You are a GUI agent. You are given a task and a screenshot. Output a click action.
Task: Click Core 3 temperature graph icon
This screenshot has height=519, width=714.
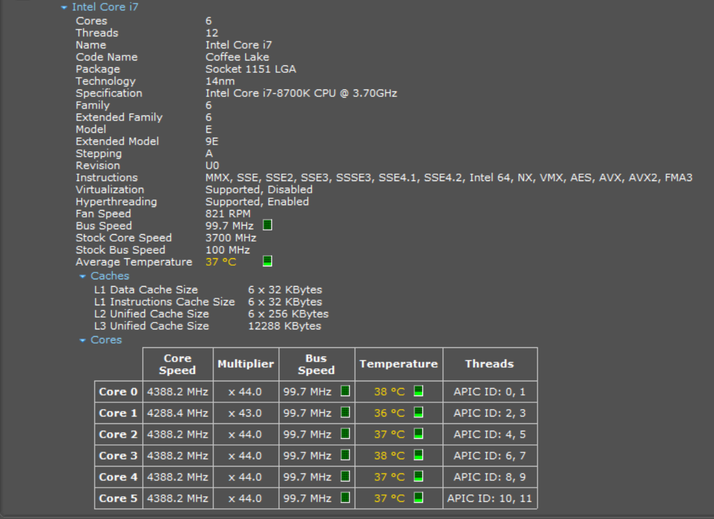pyautogui.click(x=419, y=455)
